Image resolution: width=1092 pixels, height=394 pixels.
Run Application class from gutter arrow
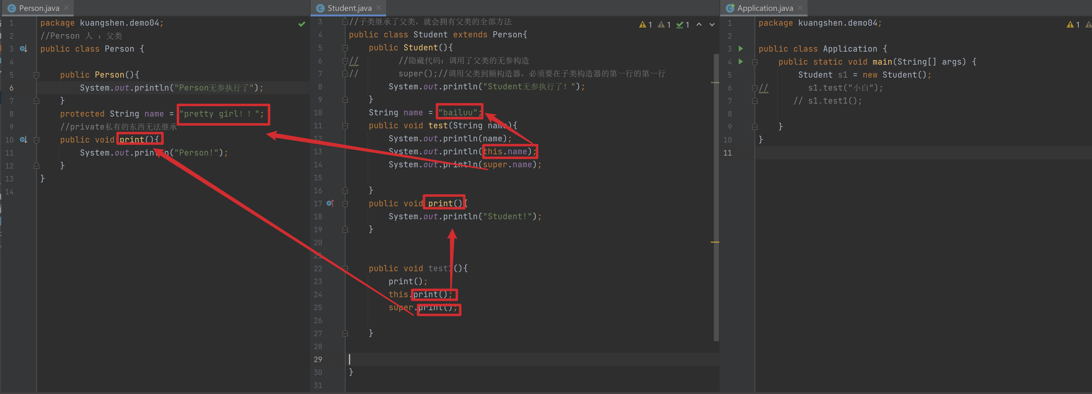tap(741, 49)
